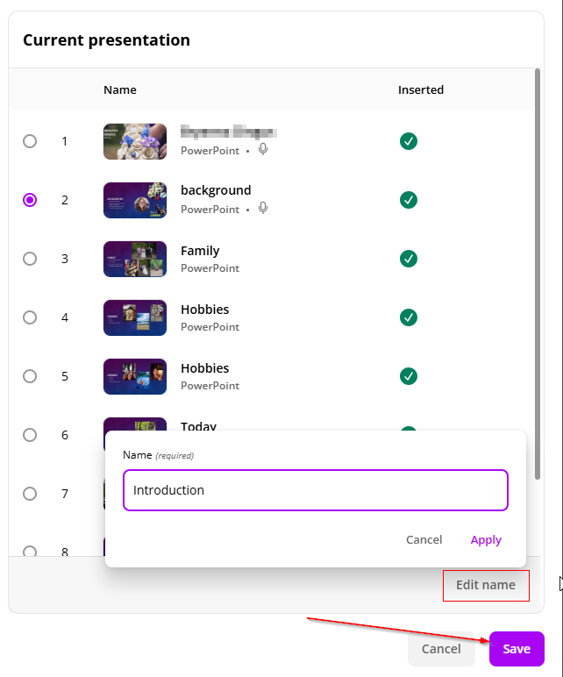Click the inserted checkmark for slide 5 Hobbies
The width and height of the screenshot is (563, 677).
[409, 376]
